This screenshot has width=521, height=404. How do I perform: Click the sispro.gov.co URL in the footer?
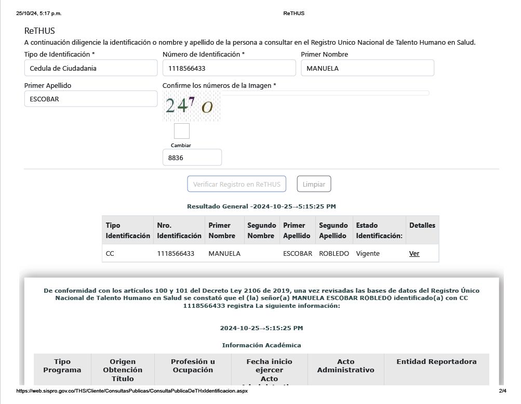pos(132,390)
